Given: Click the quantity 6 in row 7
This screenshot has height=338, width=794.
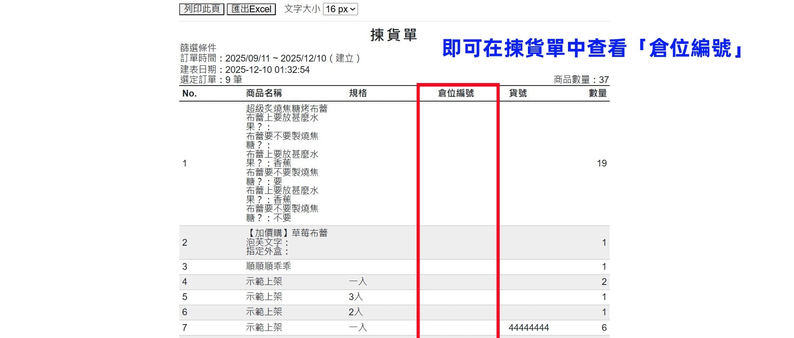Looking at the screenshot, I should click(604, 327).
